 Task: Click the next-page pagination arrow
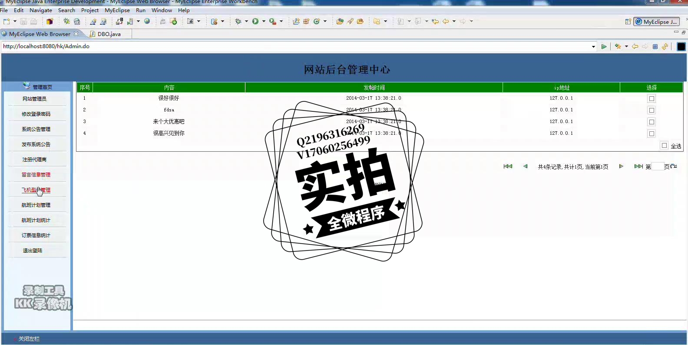click(x=621, y=166)
